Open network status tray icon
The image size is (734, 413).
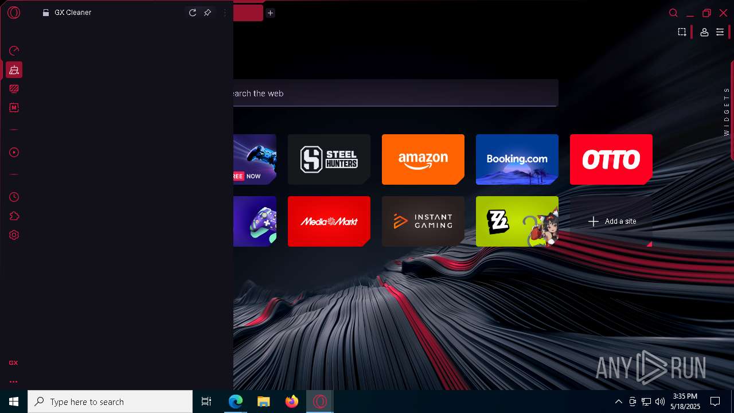click(x=646, y=402)
